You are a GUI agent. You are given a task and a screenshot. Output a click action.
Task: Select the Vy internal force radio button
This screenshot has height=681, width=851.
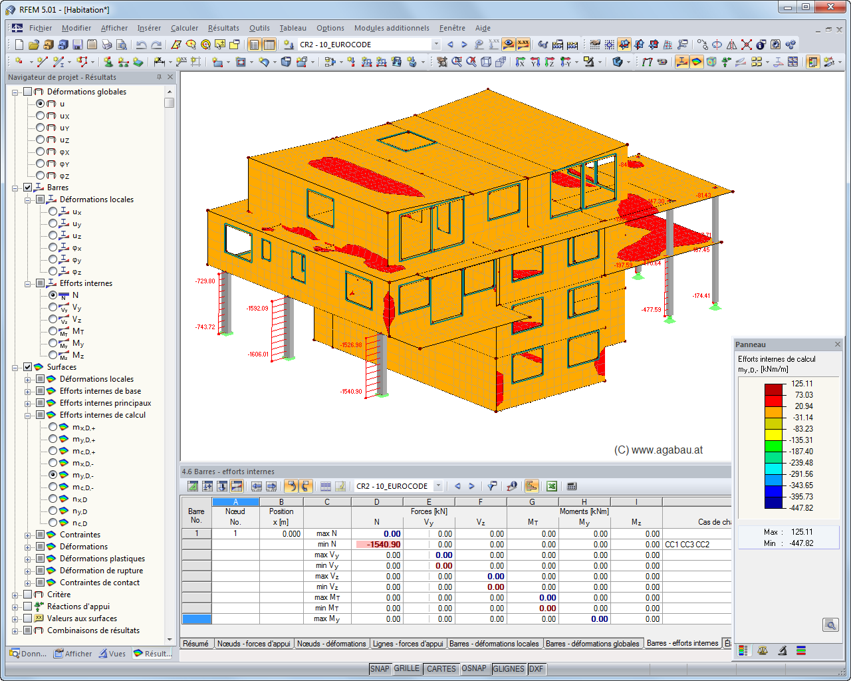click(x=53, y=307)
